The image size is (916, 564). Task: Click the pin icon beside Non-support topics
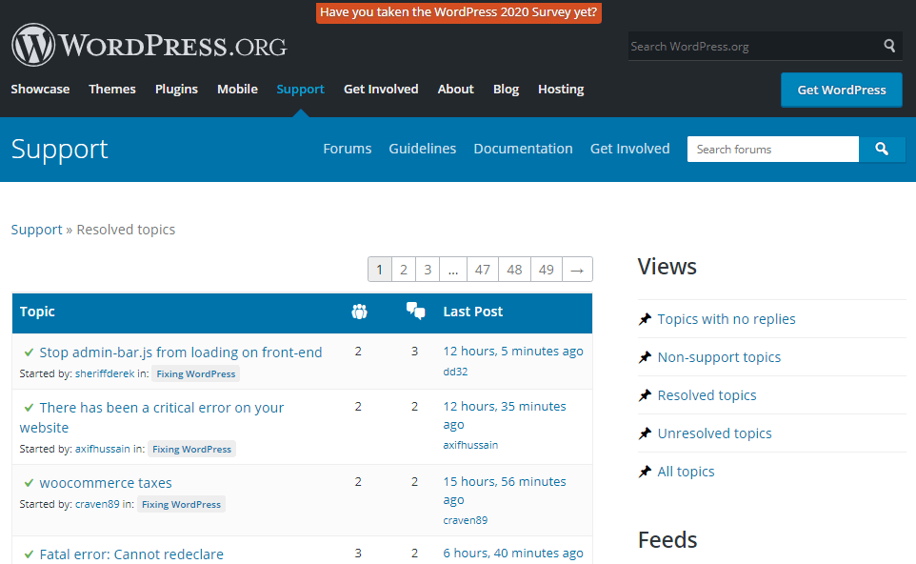click(x=645, y=357)
